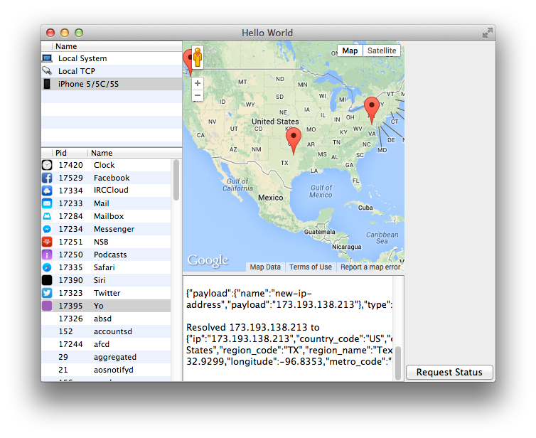Zoom in the map with plus
This screenshot has height=438, width=536.
198,83
